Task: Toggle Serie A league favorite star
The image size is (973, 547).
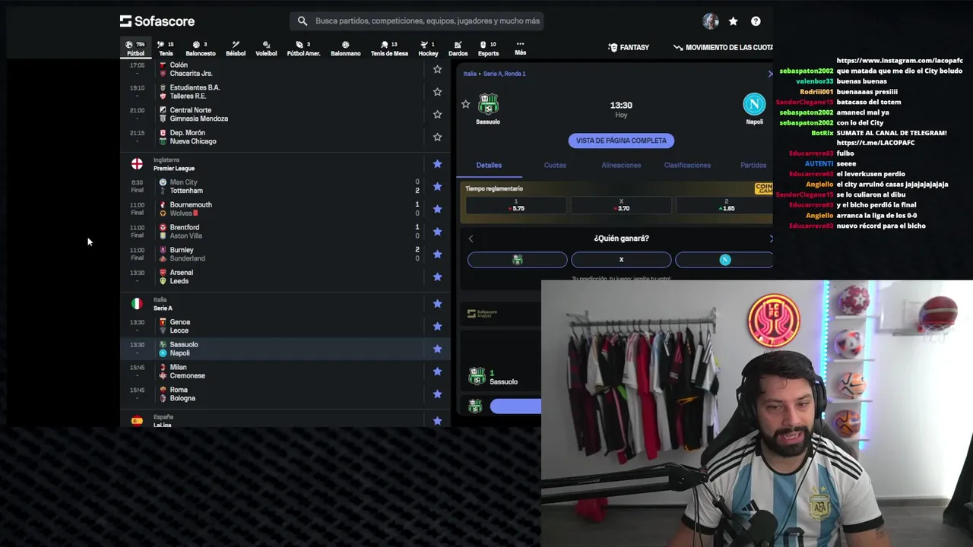Action: pyautogui.click(x=437, y=304)
